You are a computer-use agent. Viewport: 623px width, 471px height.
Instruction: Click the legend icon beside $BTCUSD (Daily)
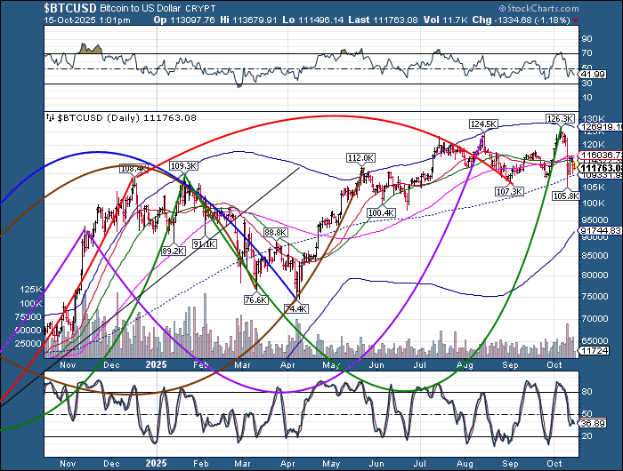click(49, 117)
